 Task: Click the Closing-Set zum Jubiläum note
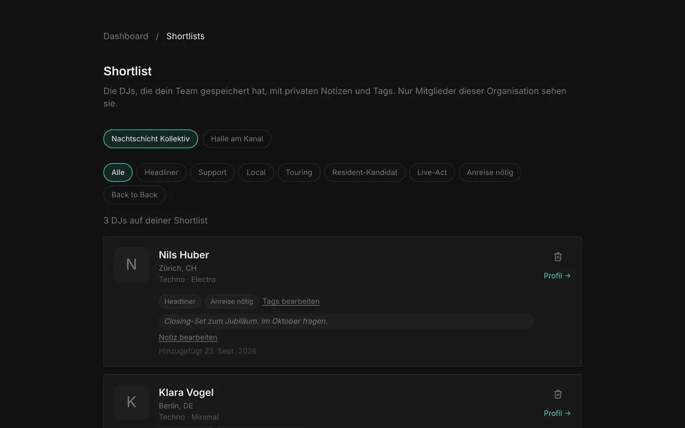click(x=346, y=321)
